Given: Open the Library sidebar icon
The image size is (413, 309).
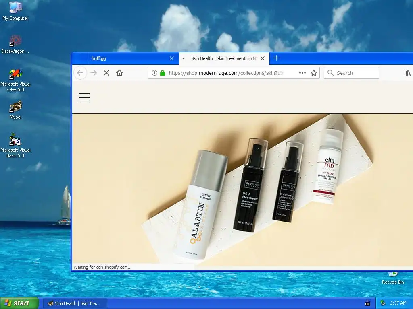Looking at the screenshot, I should [x=407, y=73].
